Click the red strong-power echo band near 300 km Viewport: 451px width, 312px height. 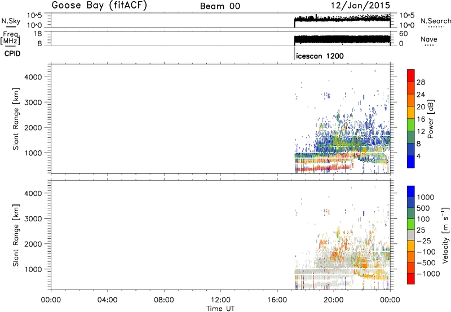tap(324, 168)
